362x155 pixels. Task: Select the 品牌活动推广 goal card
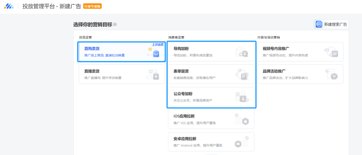click(x=300, y=74)
